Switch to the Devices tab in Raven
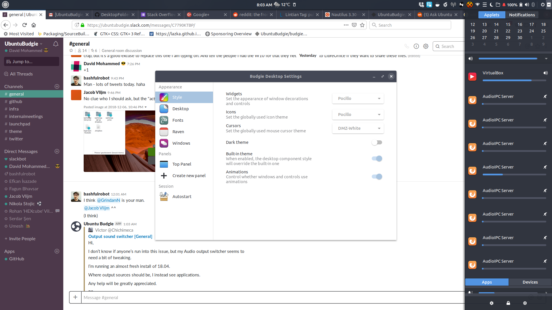 pyautogui.click(x=530, y=282)
